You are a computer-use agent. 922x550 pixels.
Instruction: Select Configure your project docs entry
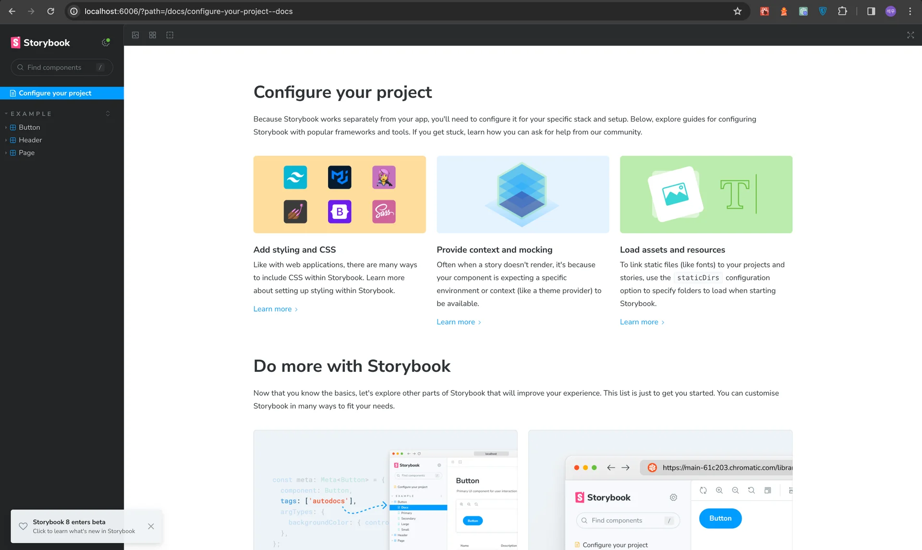[55, 93]
